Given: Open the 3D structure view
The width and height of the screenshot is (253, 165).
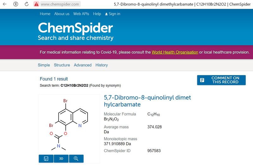Looking at the screenshot, I should click(61, 159).
